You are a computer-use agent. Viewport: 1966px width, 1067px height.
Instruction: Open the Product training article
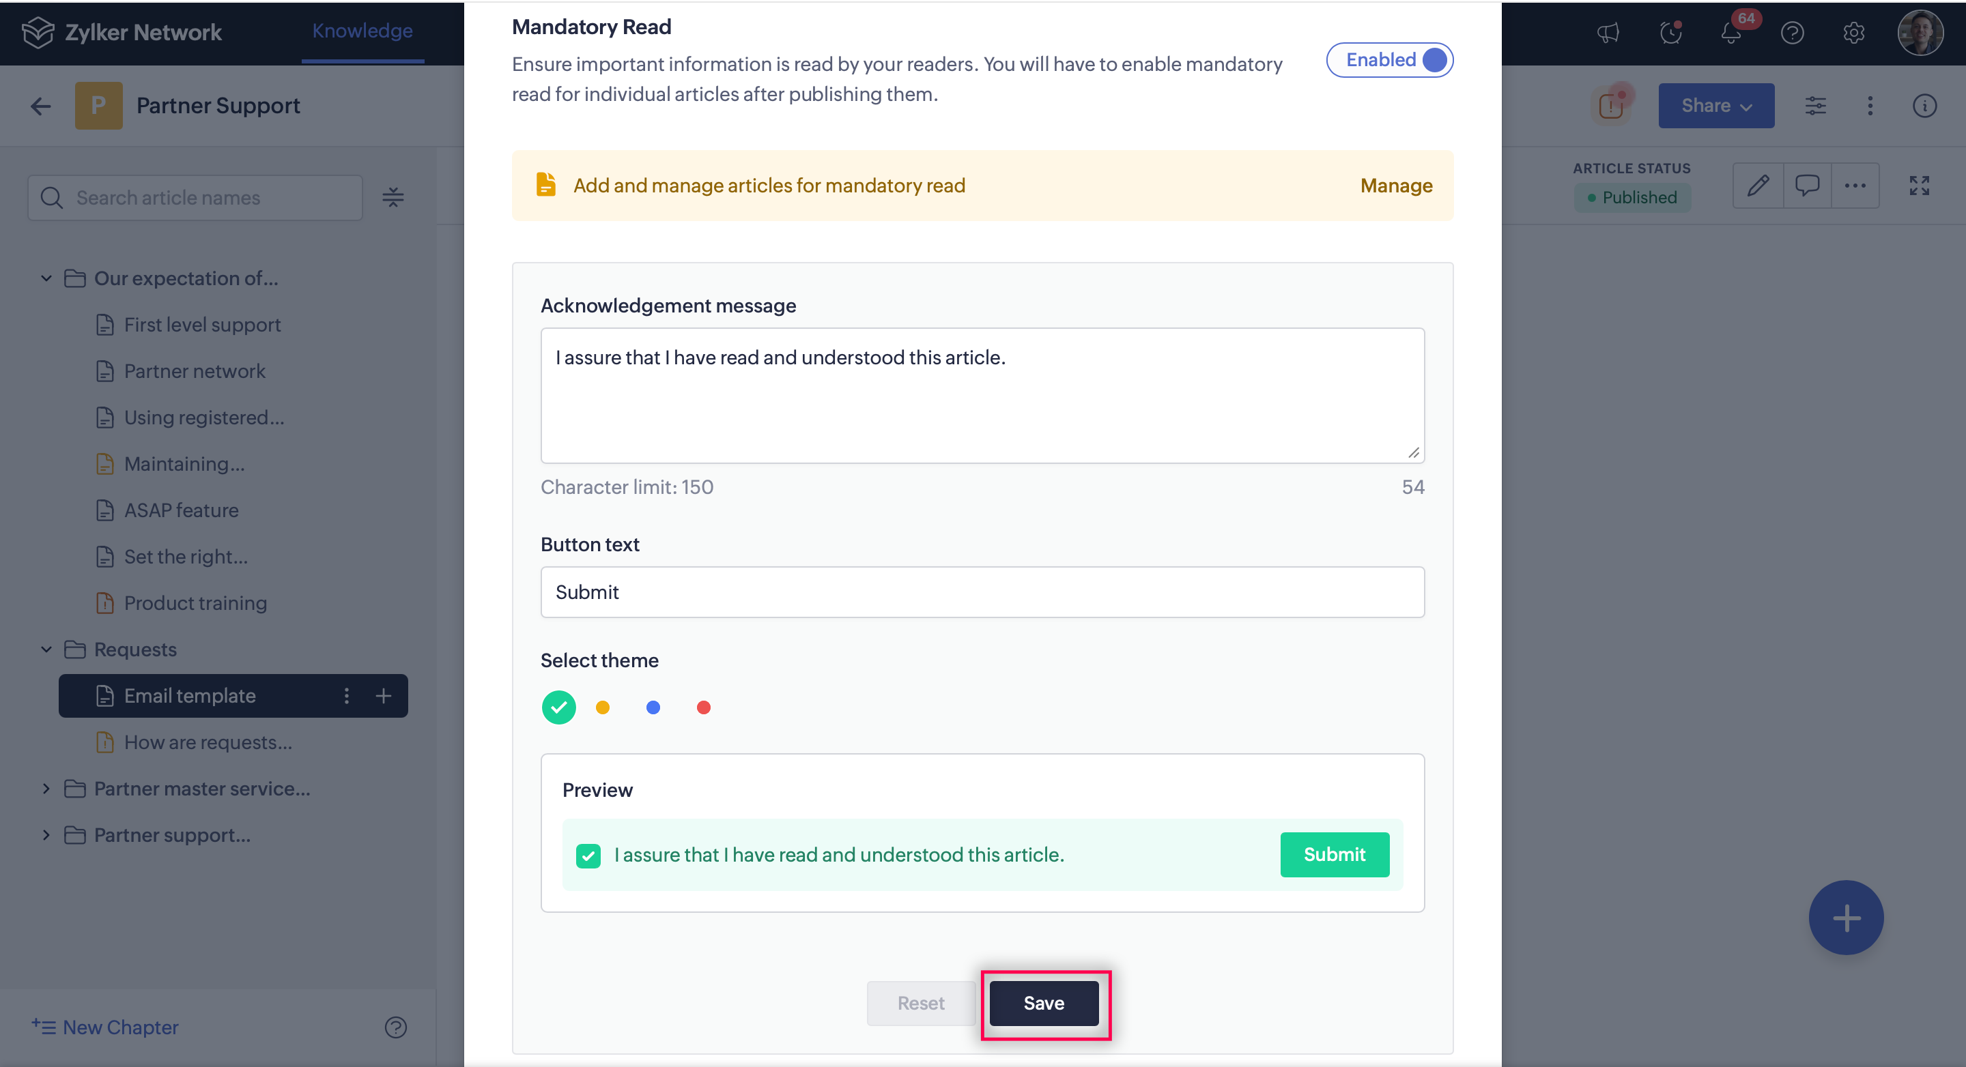[195, 603]
